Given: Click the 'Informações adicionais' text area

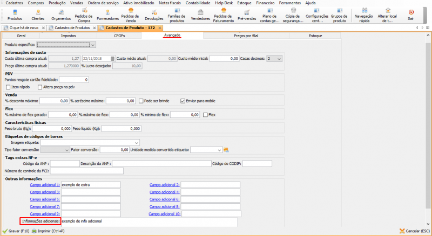Looking at the screenshot, I should point(150,223).
